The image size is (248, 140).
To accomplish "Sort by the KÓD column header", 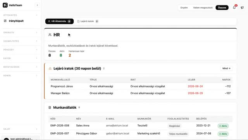I will pos(53,119).
